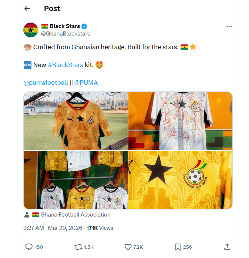Bookmark this post
The image size is (249, 258).
point(178,247)
